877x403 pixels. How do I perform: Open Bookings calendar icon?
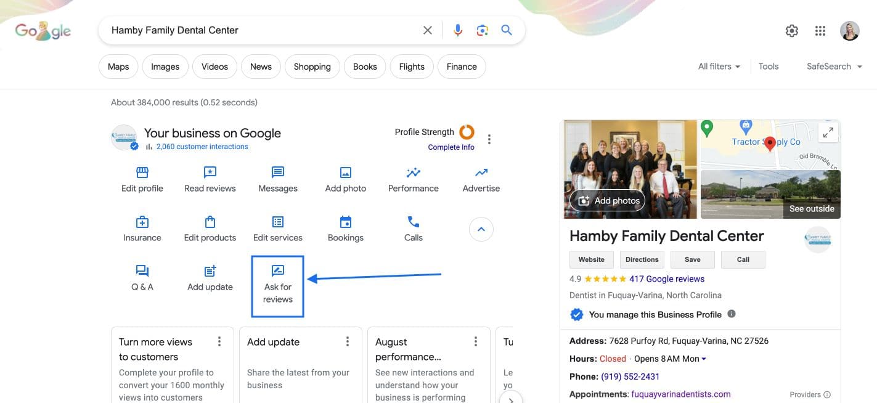click(x=346, y=222)
